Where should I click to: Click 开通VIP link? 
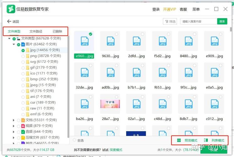click(x=169, y=9)
